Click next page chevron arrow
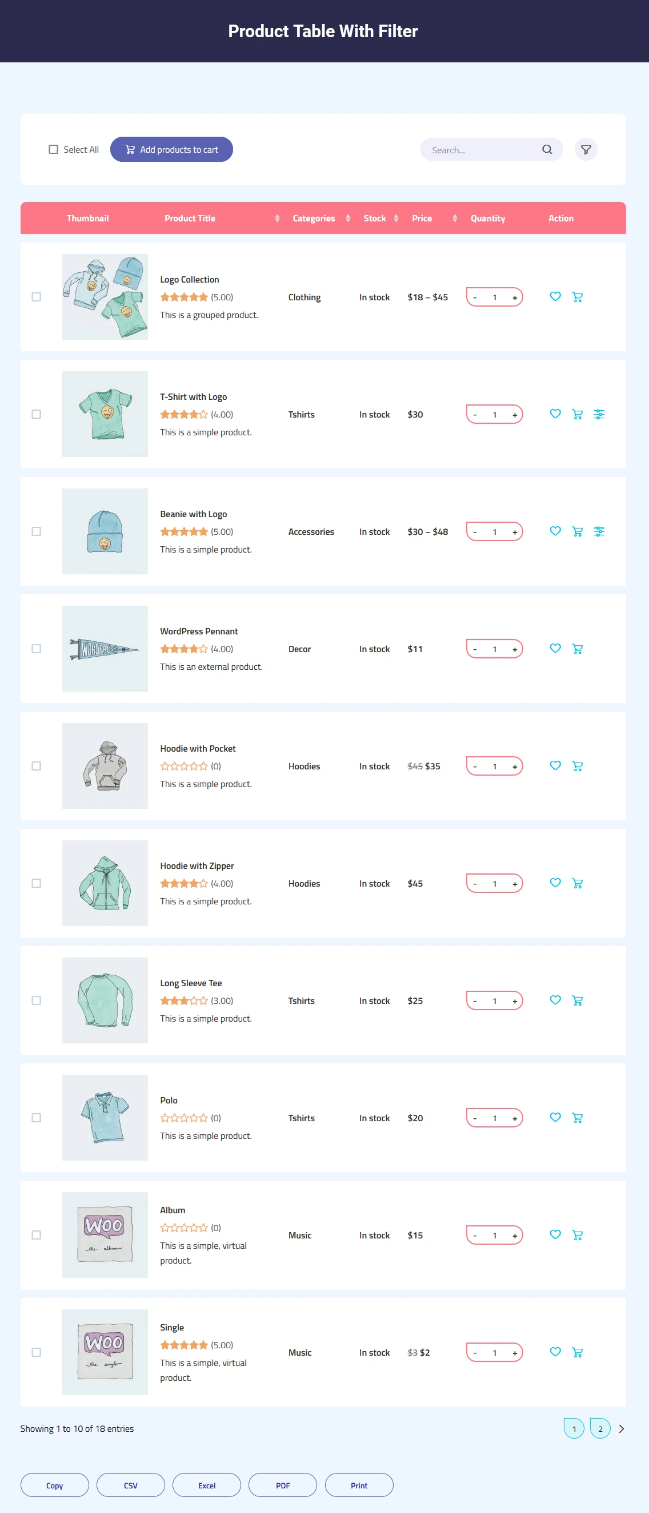Image resolution: width=649 pixels, height=1513 pixels. (622, 1429)
